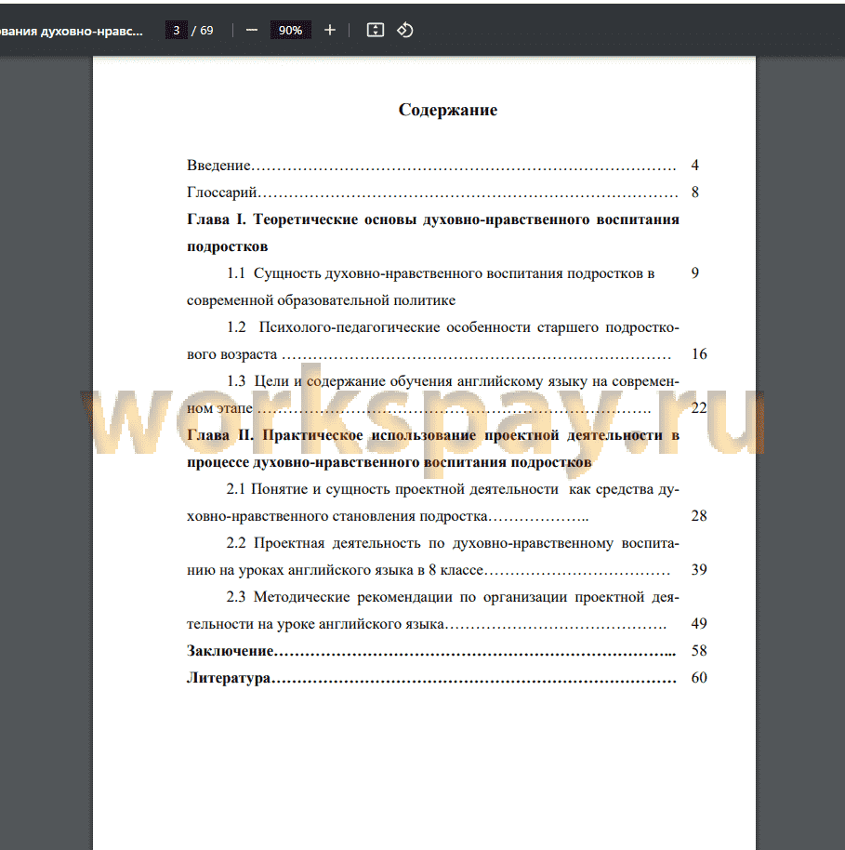Click the zoom in plus icon
The width and height of the screenshot is (845, 850).
click(330, 31)
